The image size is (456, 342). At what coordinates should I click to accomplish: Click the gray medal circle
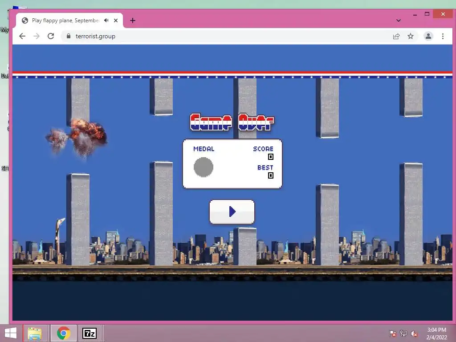pos(203,167)
